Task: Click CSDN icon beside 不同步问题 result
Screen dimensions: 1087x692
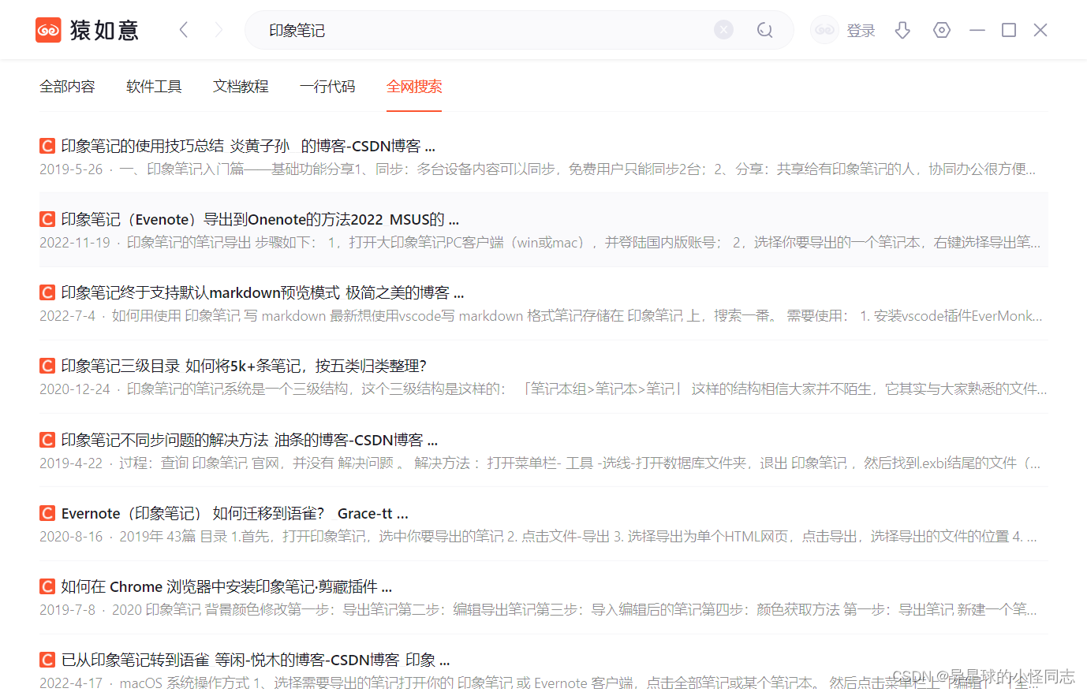Action: [x=47, y=440]
